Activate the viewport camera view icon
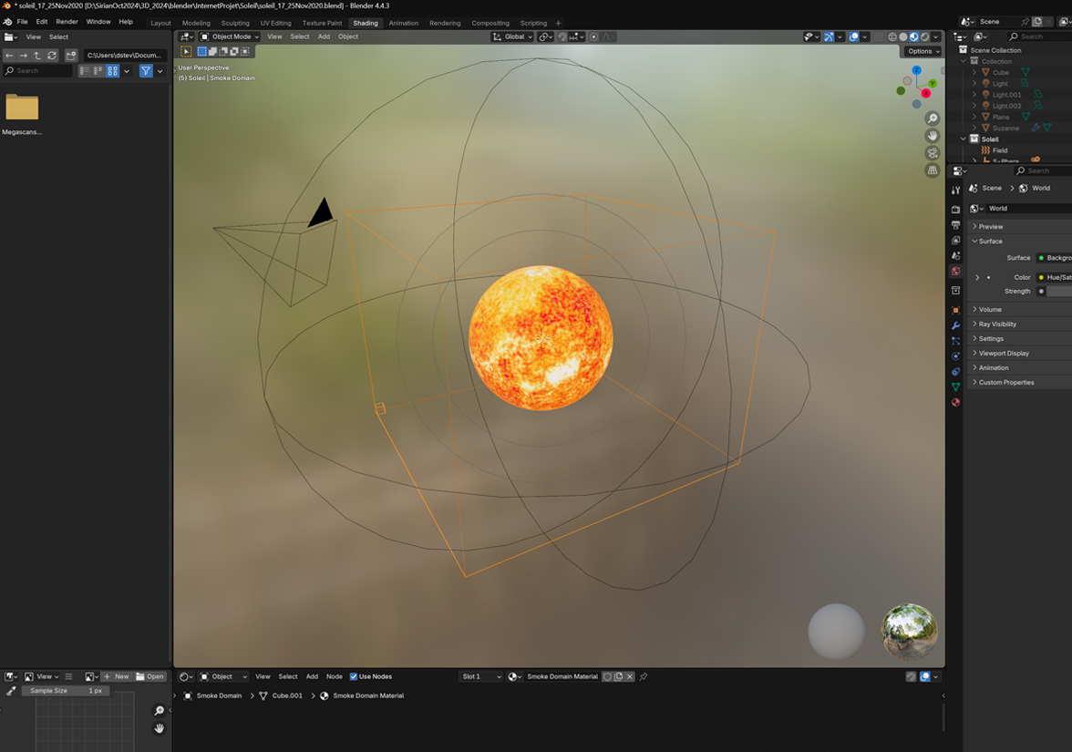The image size is (1072, 752). pos(933,153)
